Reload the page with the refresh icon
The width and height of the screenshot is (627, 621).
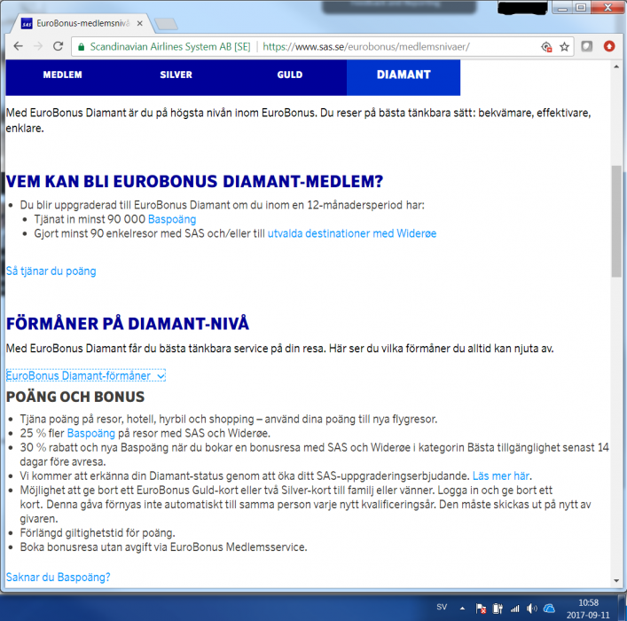click(58, 46)
